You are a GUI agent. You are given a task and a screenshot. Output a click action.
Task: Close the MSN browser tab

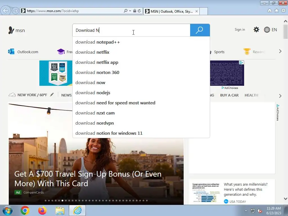(x=196, y=11)
